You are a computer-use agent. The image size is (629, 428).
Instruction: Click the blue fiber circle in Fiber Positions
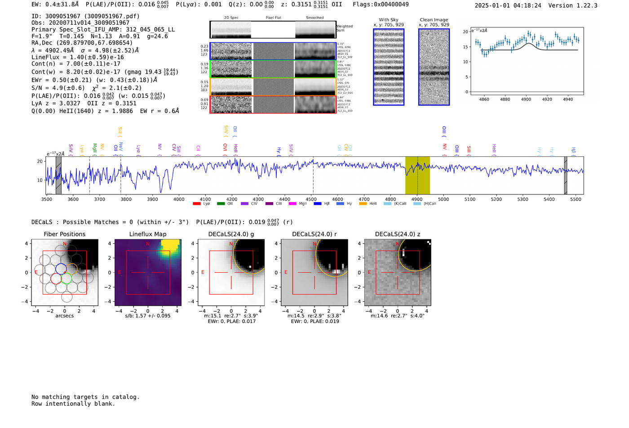pyautogui.click(x=61, y=269)
